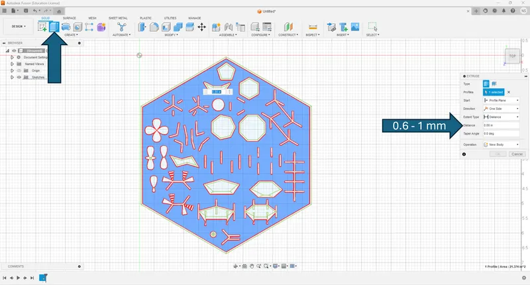
Task: Open the Create menu
Action: pyautogui.click(x=71, y=35)
